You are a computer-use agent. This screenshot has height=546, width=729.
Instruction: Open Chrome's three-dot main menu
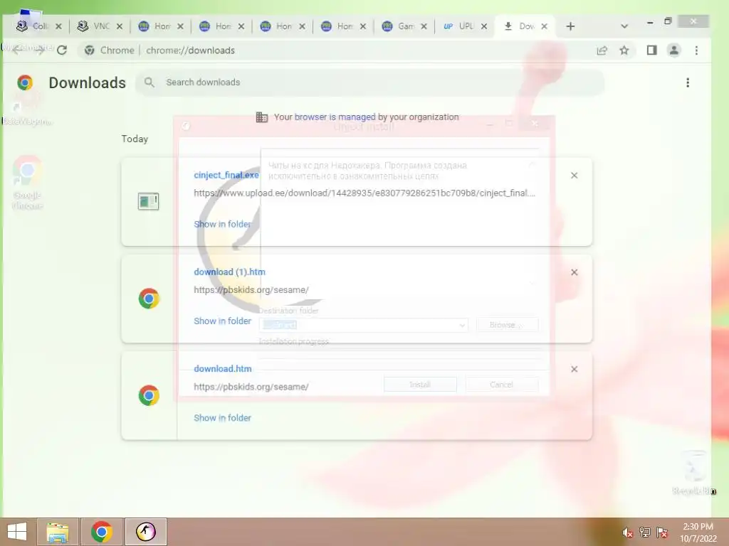(696, 50)
